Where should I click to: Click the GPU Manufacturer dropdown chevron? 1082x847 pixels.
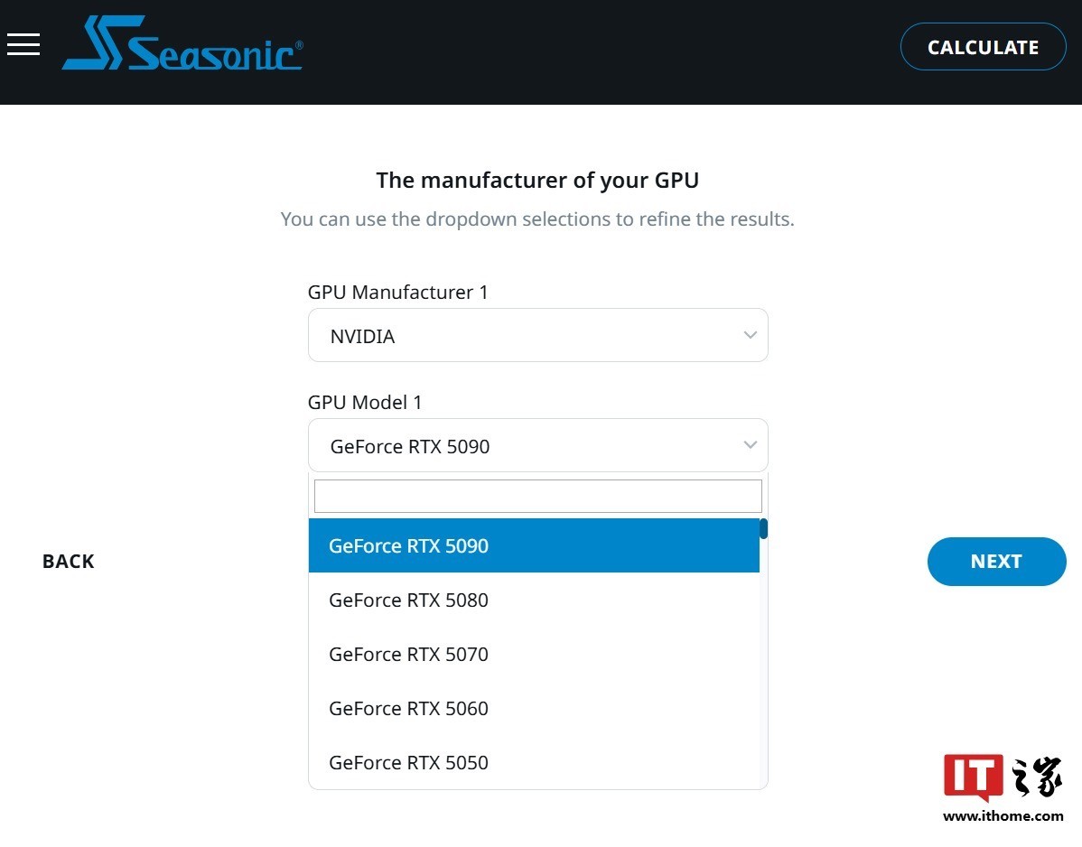click(x=751, y=335)
